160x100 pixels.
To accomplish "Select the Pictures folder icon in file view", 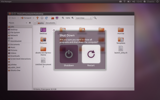I will tap(43, 39).
